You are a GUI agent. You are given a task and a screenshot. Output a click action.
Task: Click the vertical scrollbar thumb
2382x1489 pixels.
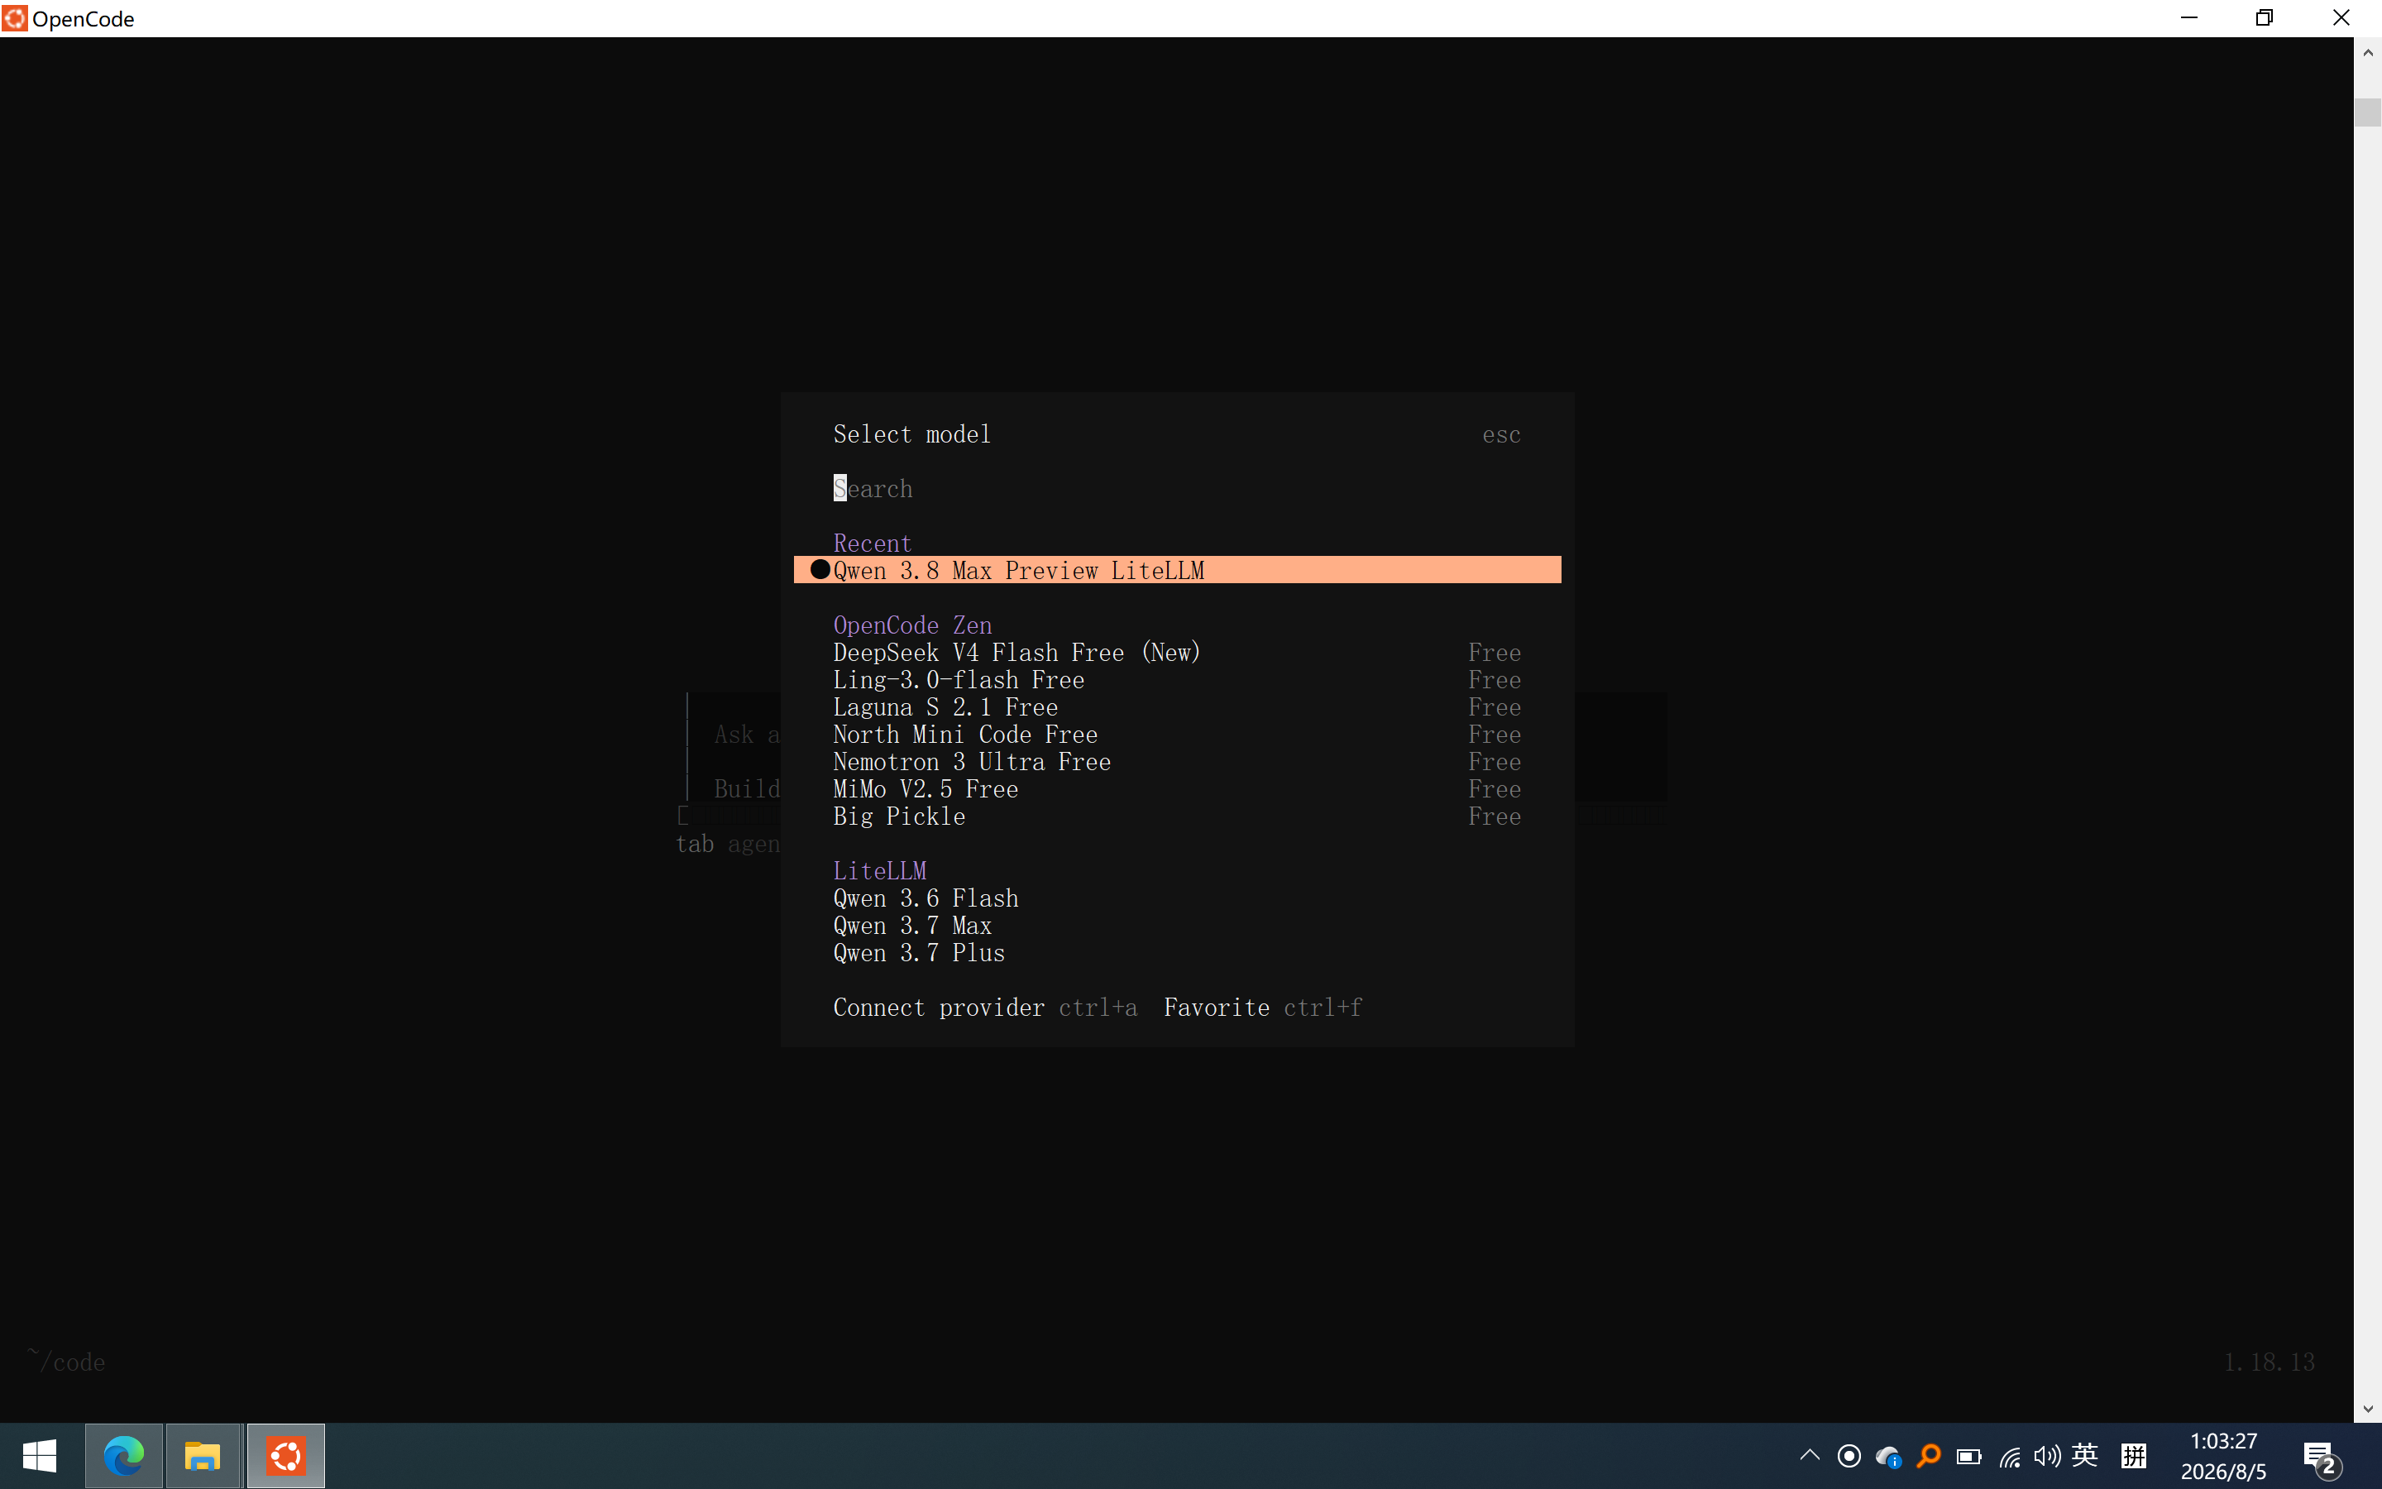2367,112
